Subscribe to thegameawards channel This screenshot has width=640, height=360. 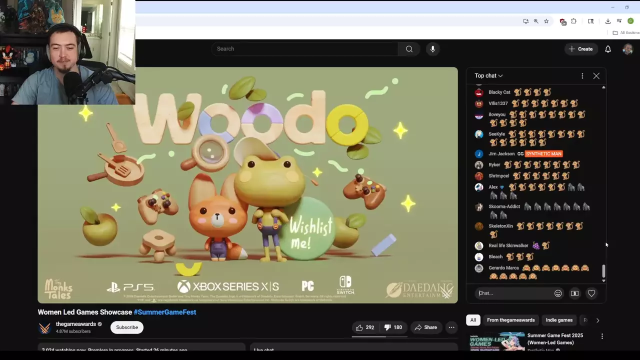coord(127,327)
